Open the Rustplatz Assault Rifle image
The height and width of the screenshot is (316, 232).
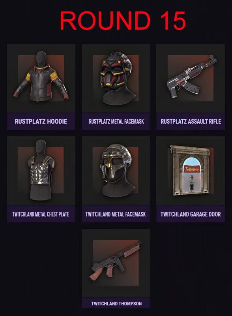pyautogui.click(x=191, y=77)
